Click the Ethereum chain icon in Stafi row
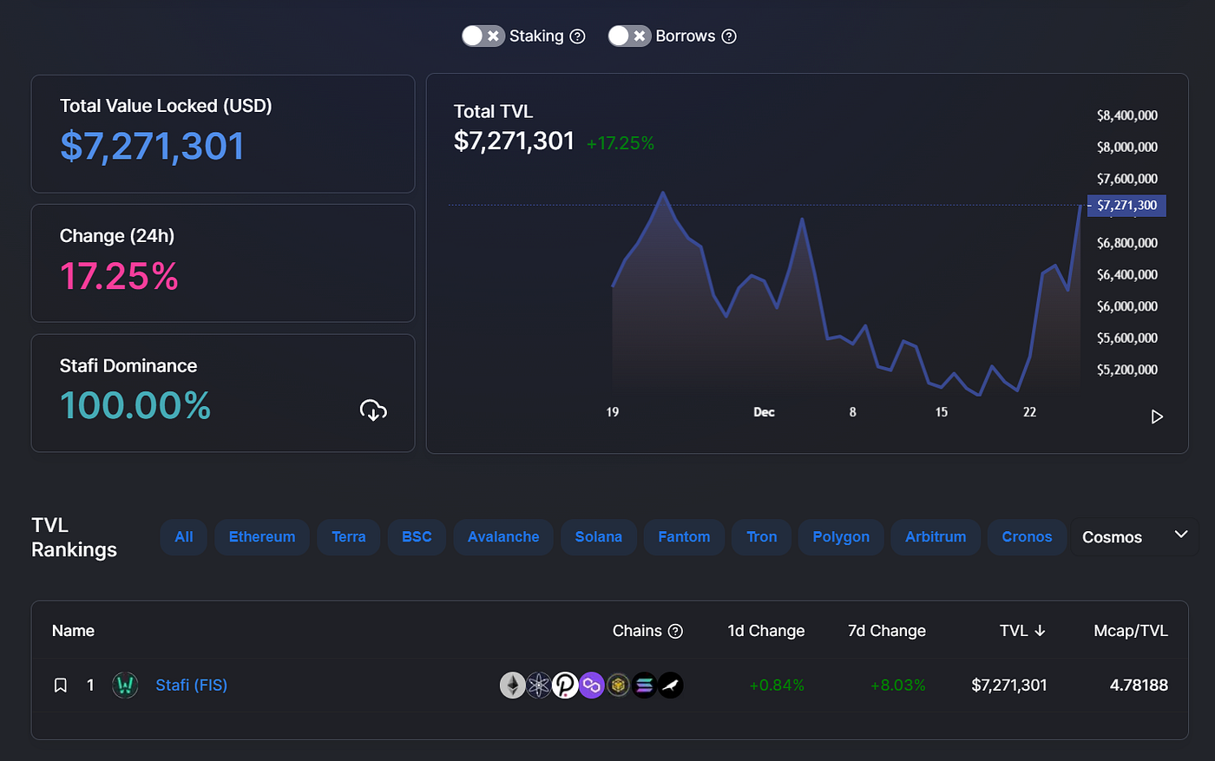 coord(513,686)
